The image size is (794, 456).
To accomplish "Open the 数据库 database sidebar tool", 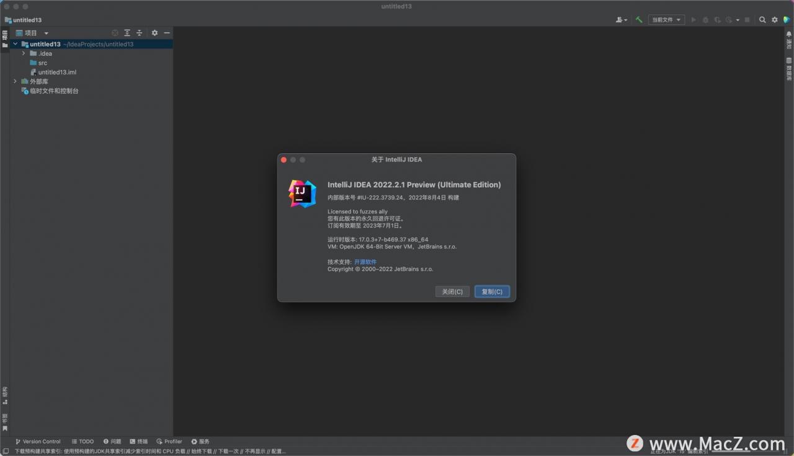I will coord(789,69).
